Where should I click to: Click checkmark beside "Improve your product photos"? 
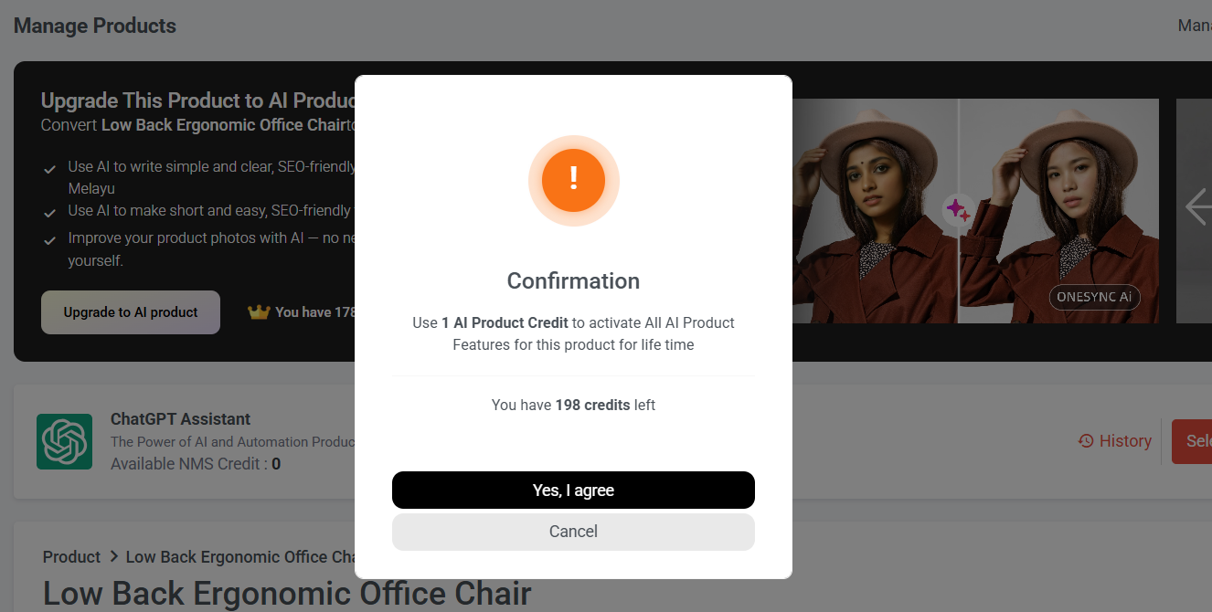click(x=50, y=239)
